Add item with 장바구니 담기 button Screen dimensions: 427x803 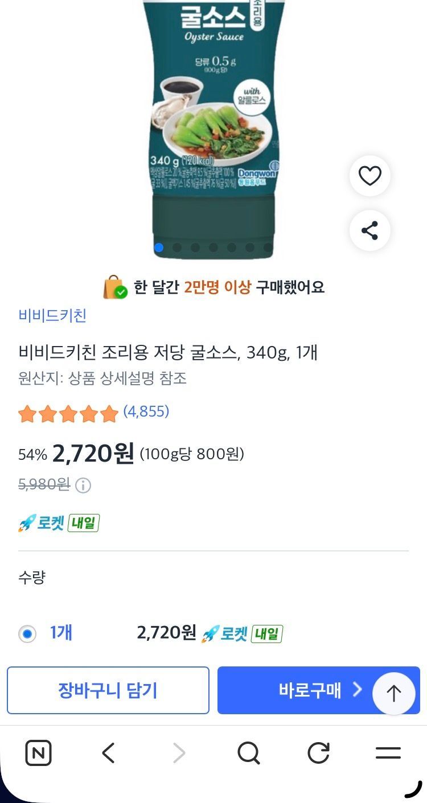point(108,690)
